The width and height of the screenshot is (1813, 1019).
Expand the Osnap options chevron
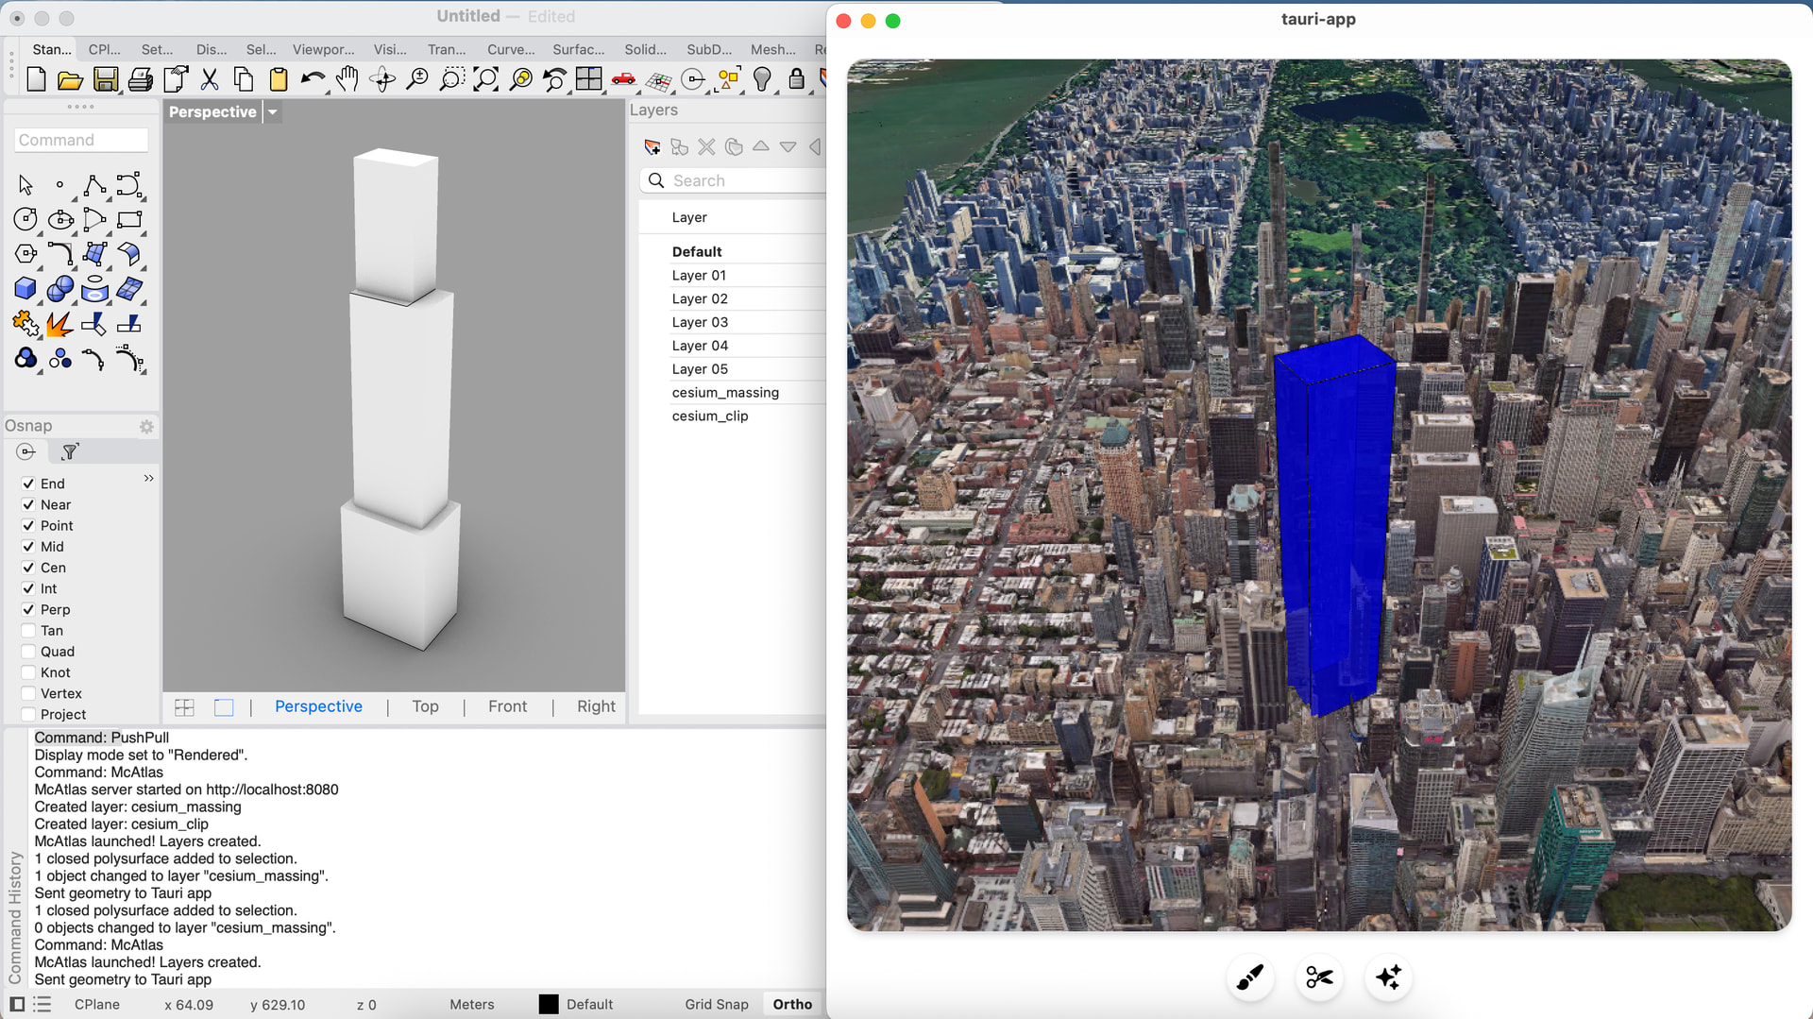[x=148, y=479]
